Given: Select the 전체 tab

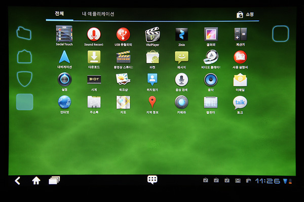Looking at the screenshot, I should pyautogui.click(x=59, y=13).
